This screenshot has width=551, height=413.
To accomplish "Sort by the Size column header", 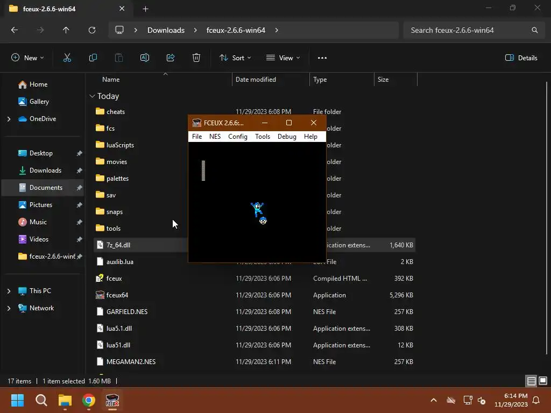I will [x=383, y=80].
